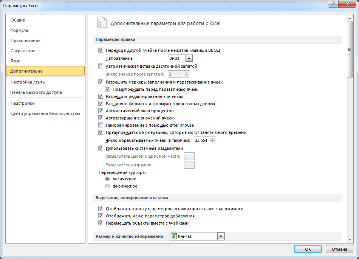
Task: Toggle 'Отображать меню параметров добавления' checkbox
Action: pyautogui.click(x=101, y=216)
